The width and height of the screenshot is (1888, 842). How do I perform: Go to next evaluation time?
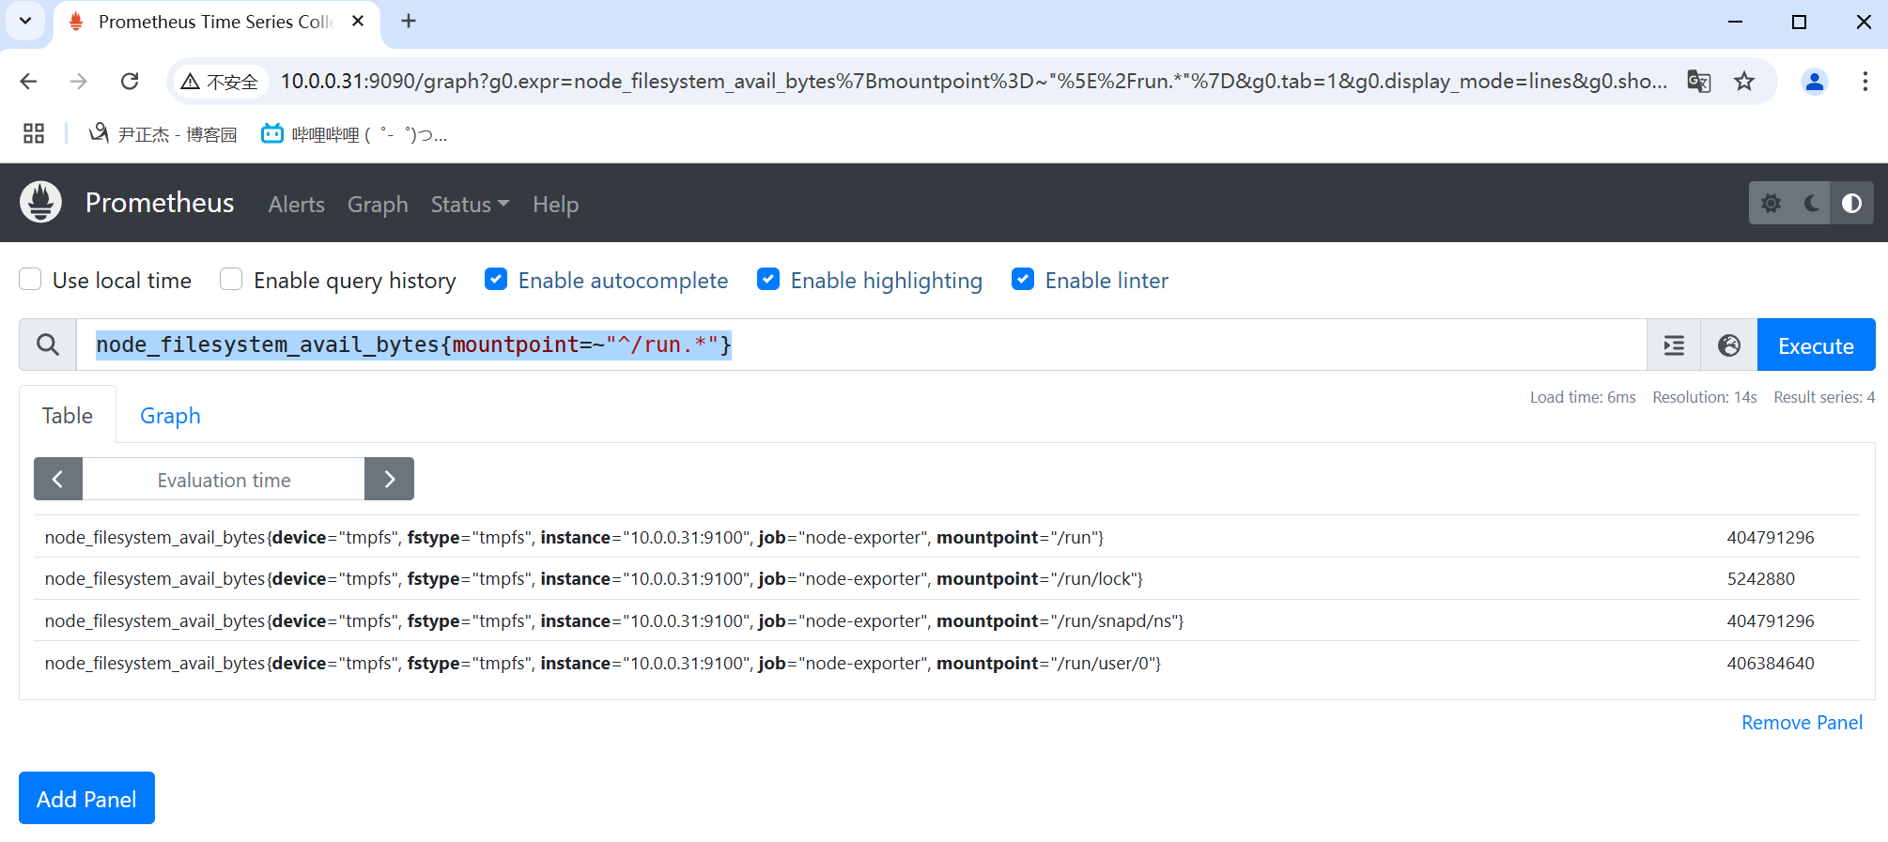[x=389, y=480]
